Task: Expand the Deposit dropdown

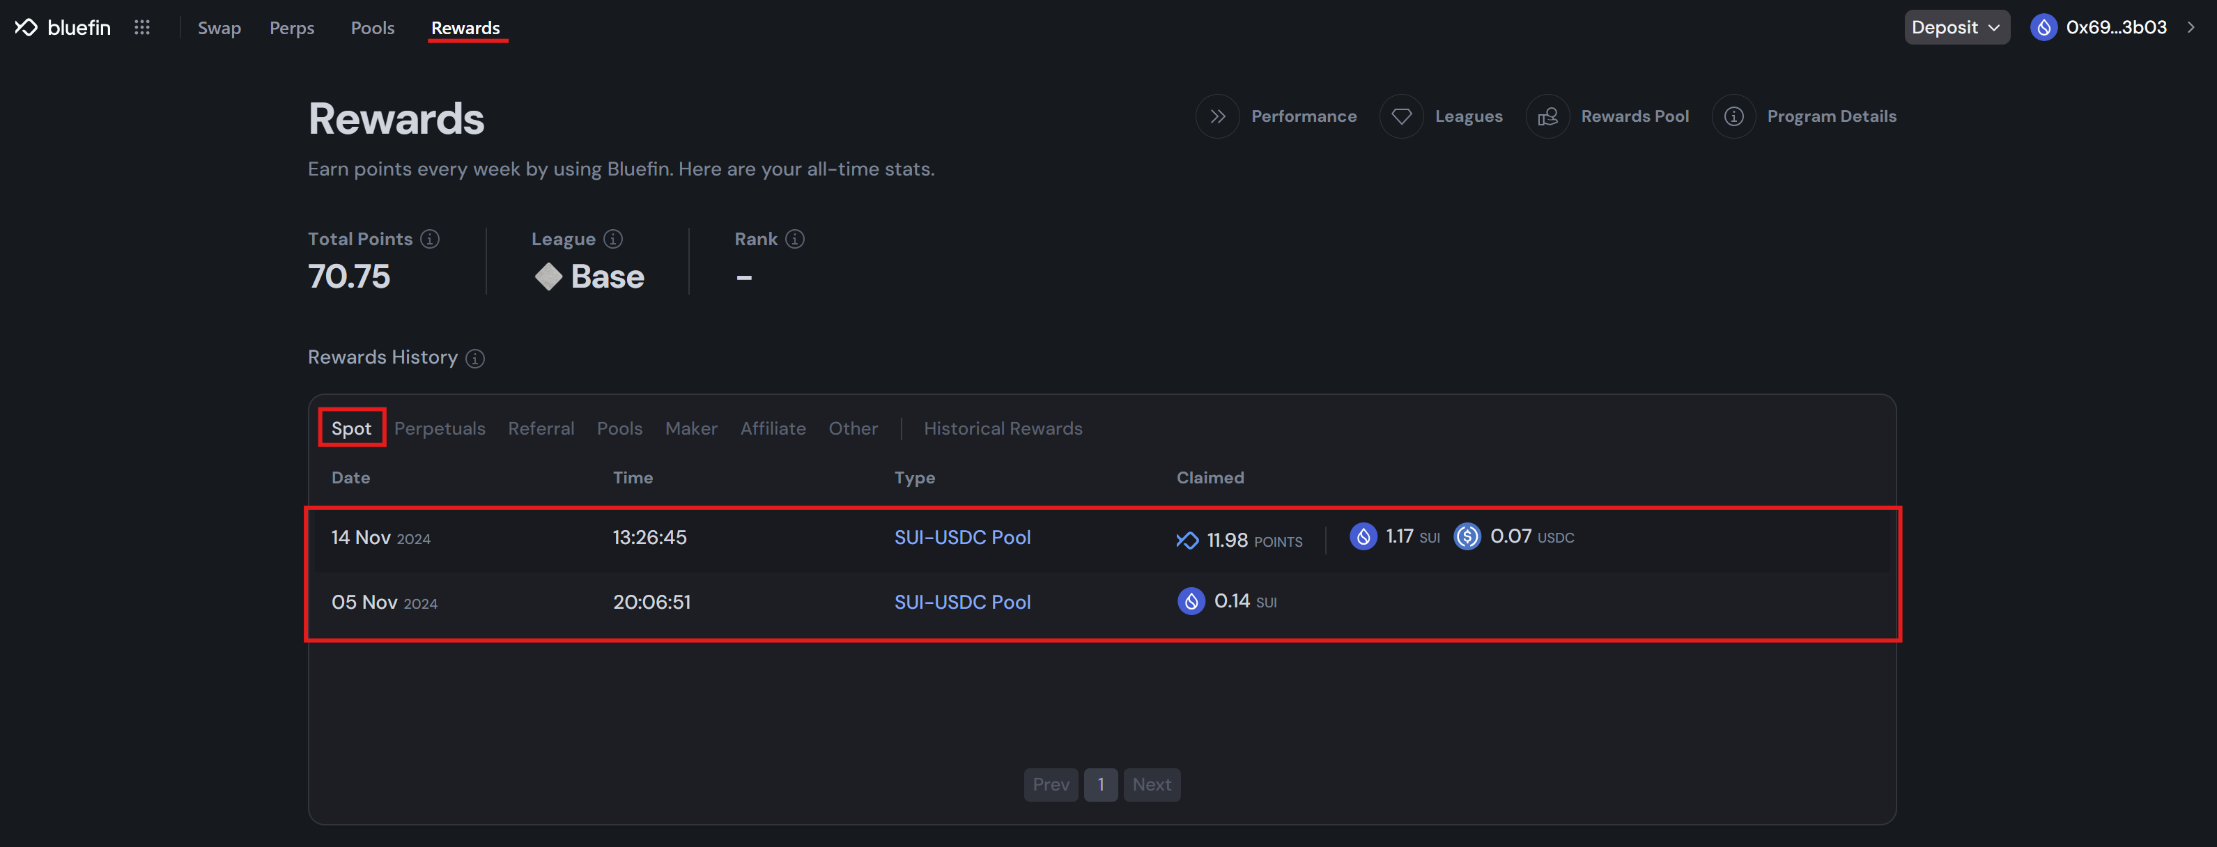Action: (1955, 28)
